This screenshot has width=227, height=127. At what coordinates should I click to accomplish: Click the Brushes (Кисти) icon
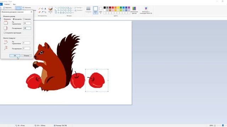50,8
